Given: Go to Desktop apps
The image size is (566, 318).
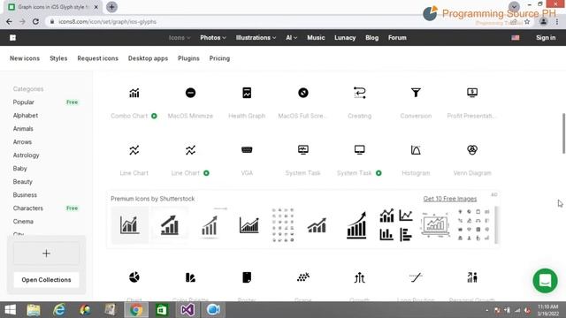Looking at the screenshot, I should [148, 58].
